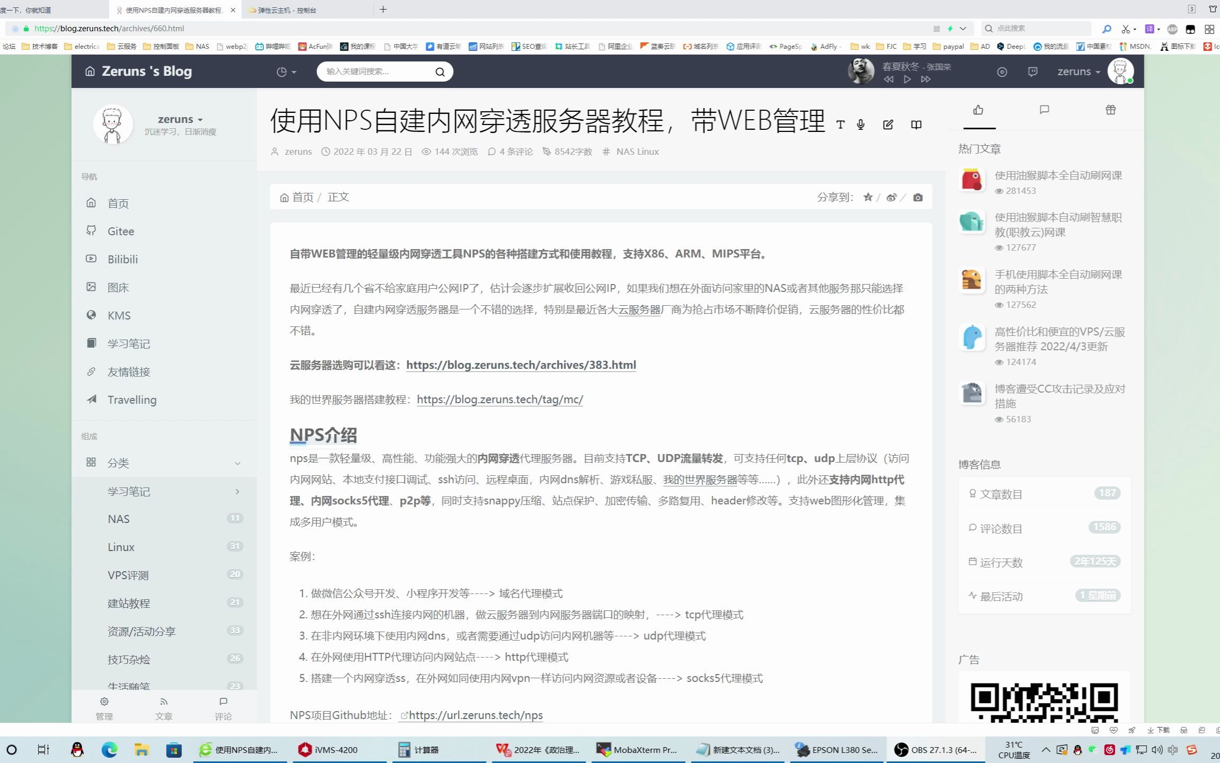Open the 我的世界服务器 inline link
Image resolution: width=1220 pixels, height=763 pixels.
point(700,480)
